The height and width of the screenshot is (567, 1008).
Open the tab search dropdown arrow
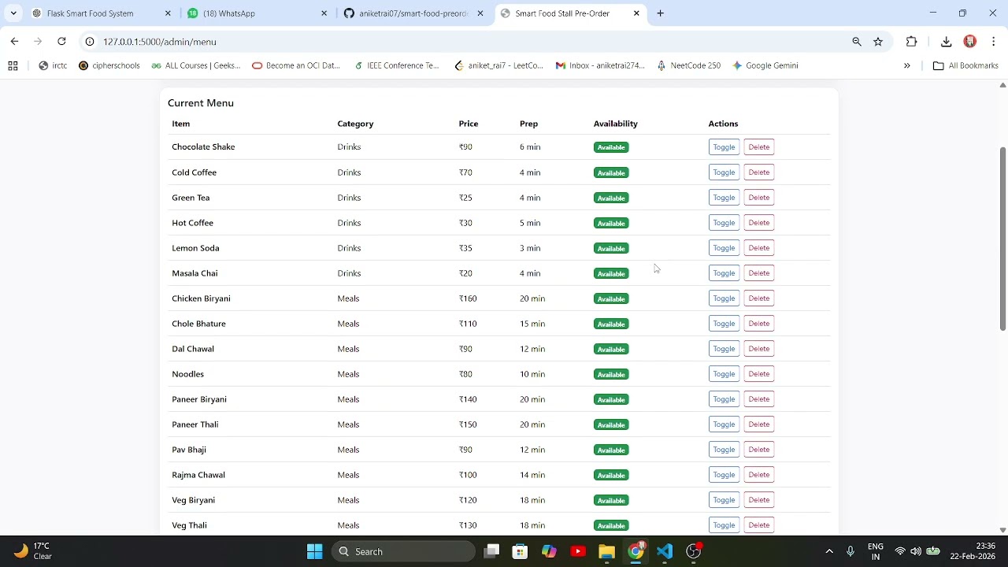[x=13, y=13]
